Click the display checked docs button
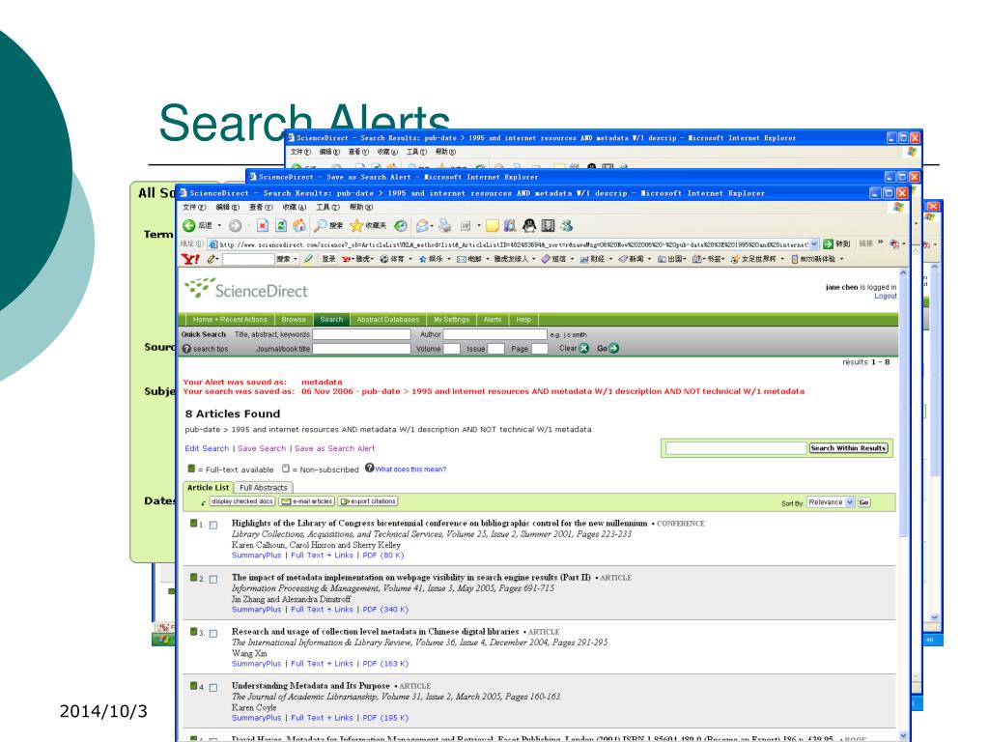The height and width of the screenshot is (742, 989). (241, 501)
